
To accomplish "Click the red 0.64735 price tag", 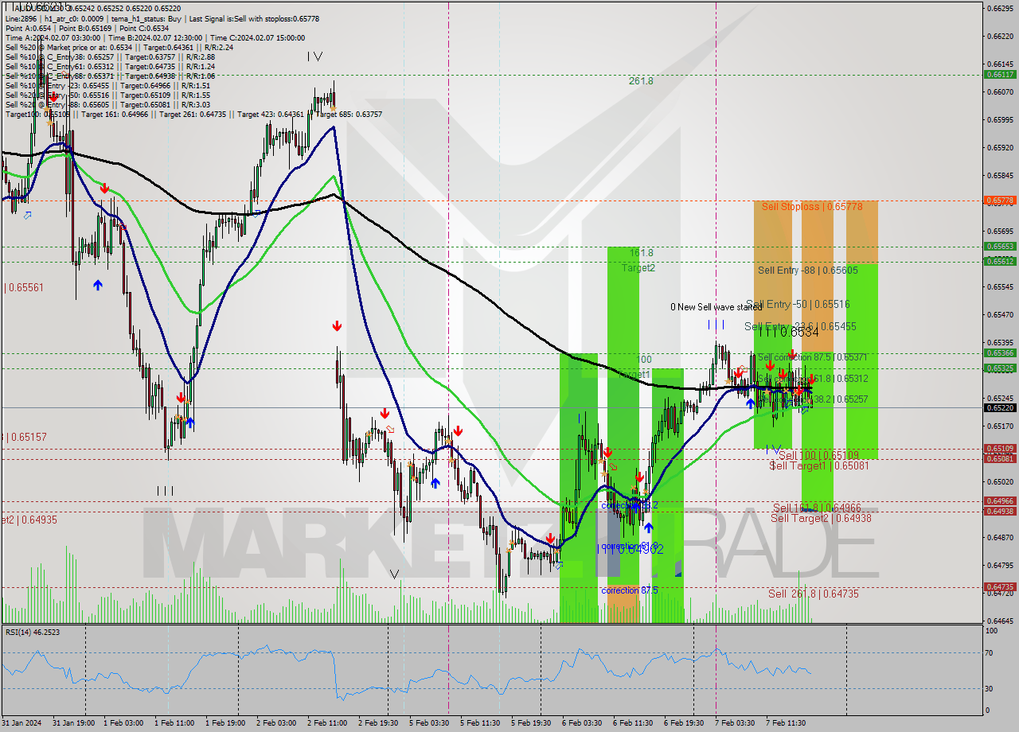I will click(x=1000, y=587).
